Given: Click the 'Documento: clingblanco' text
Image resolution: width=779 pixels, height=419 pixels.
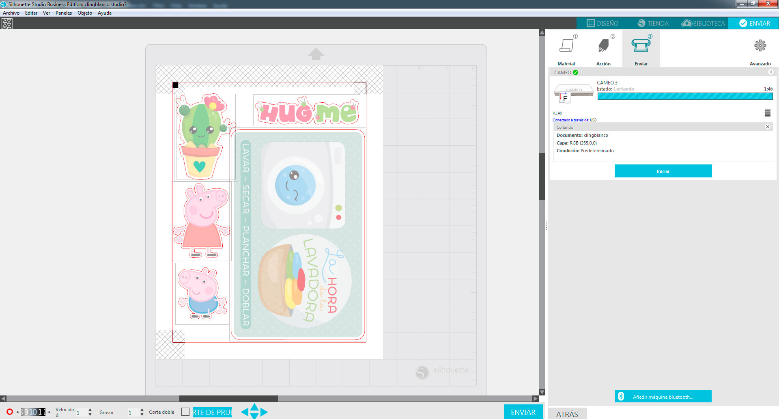Looking at the screenshot, I should (582, 135).
